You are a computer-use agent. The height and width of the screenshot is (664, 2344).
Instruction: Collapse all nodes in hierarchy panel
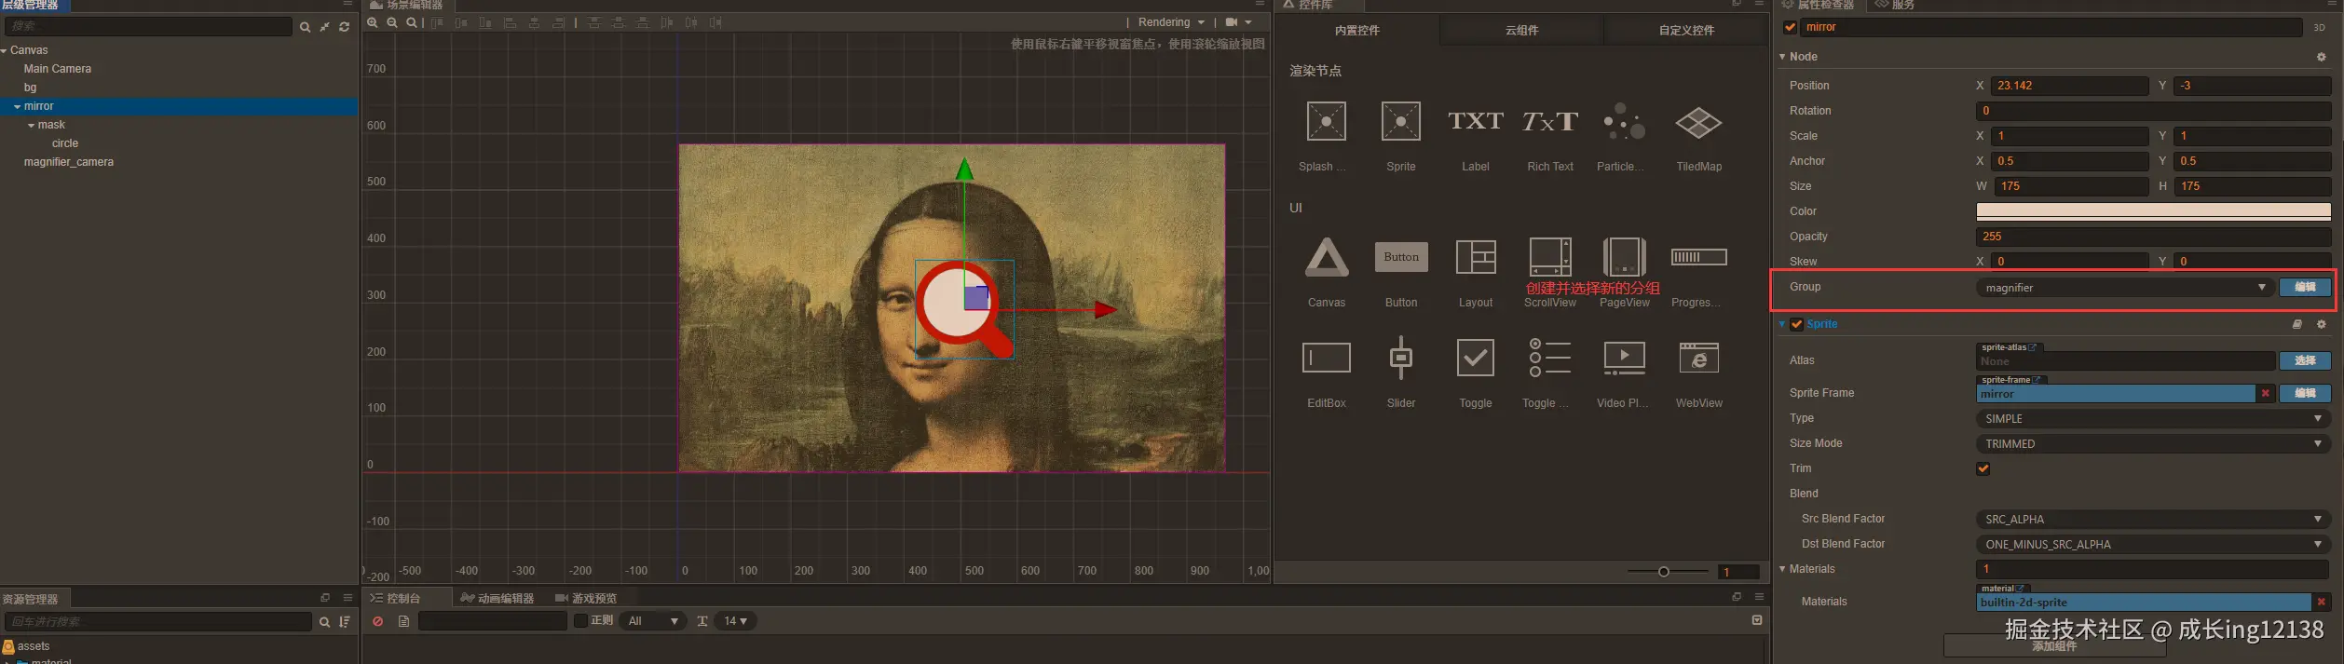(324, 27)
